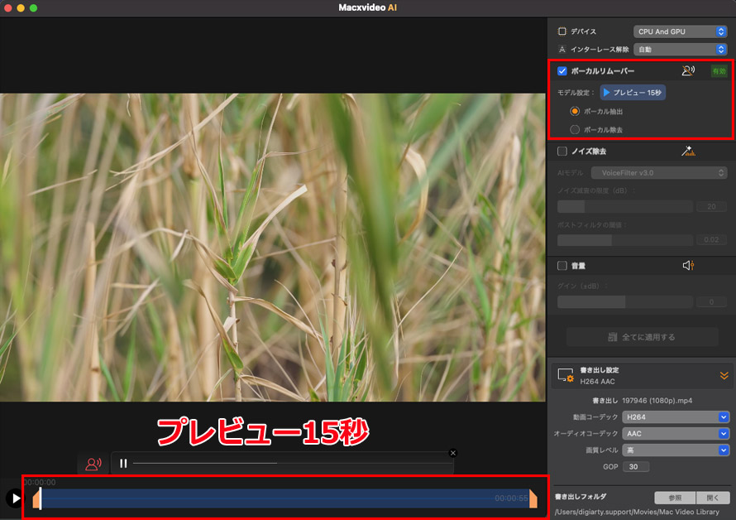Click the volume speaker icon
Image resolution: width=736 pixels, height=520 pixels.
(687, 266)
